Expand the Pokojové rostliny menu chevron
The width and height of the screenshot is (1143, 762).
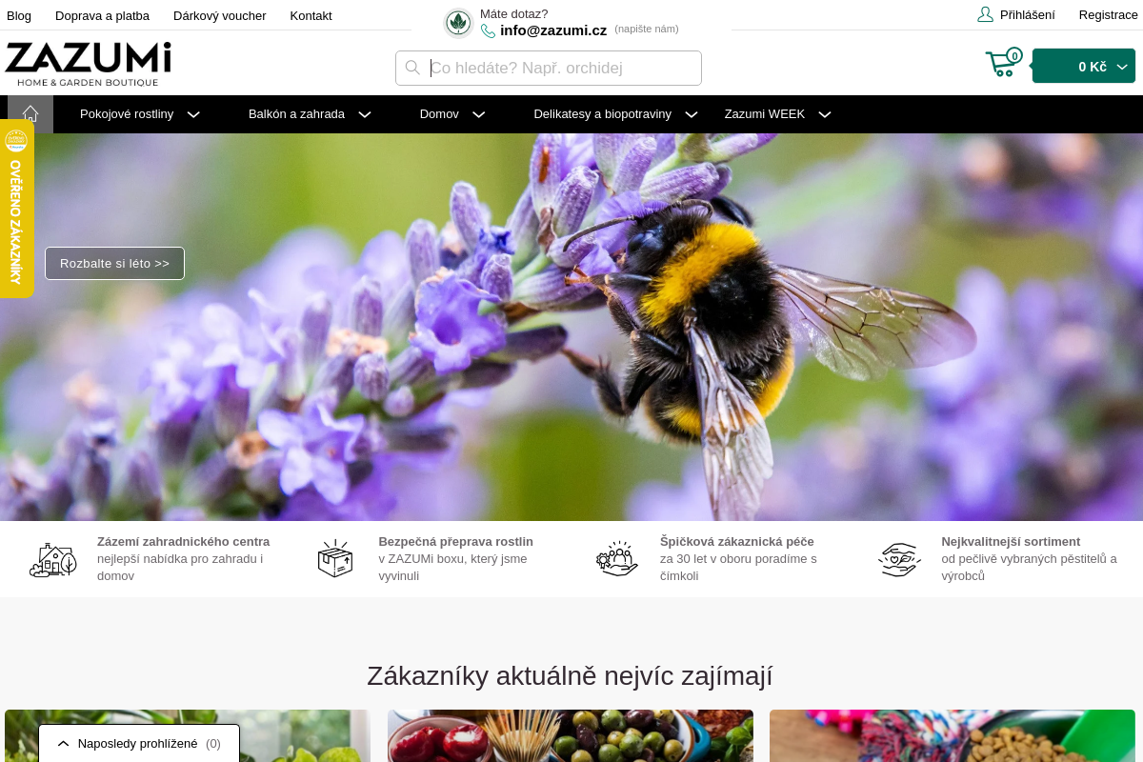(193, 114)
